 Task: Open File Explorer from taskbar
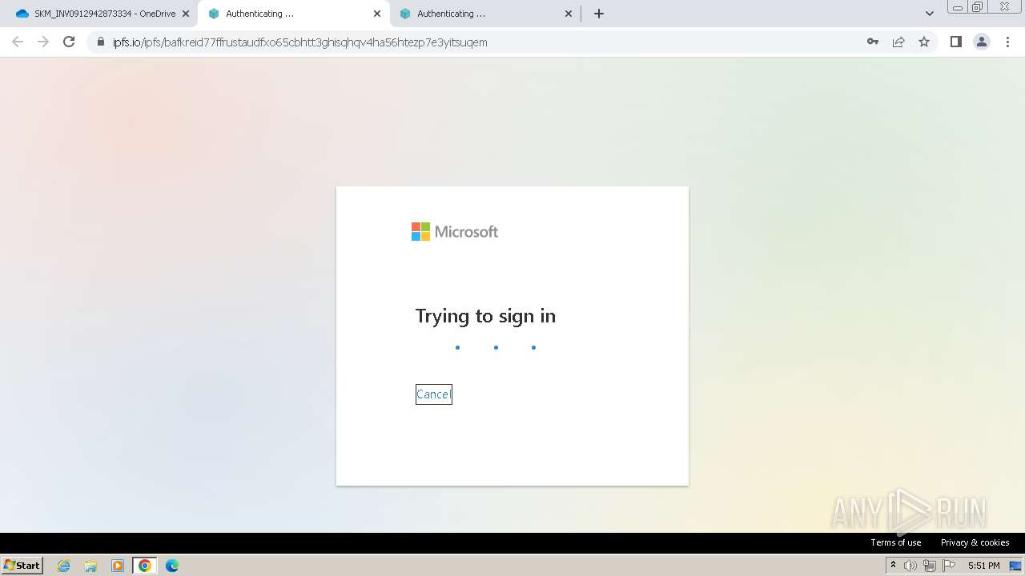pos(90,566)
